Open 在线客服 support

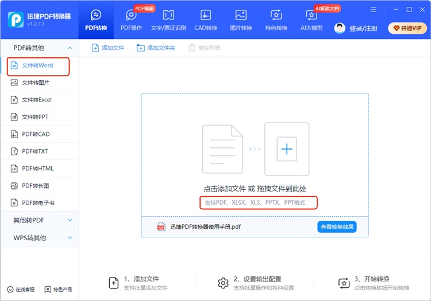[21, 290]
